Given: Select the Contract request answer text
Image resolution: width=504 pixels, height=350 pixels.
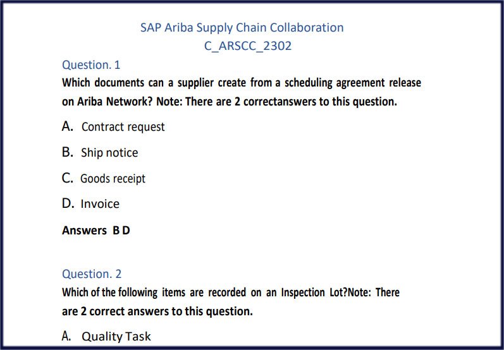Looking at the screenshot, I should (x=123, y=127).
